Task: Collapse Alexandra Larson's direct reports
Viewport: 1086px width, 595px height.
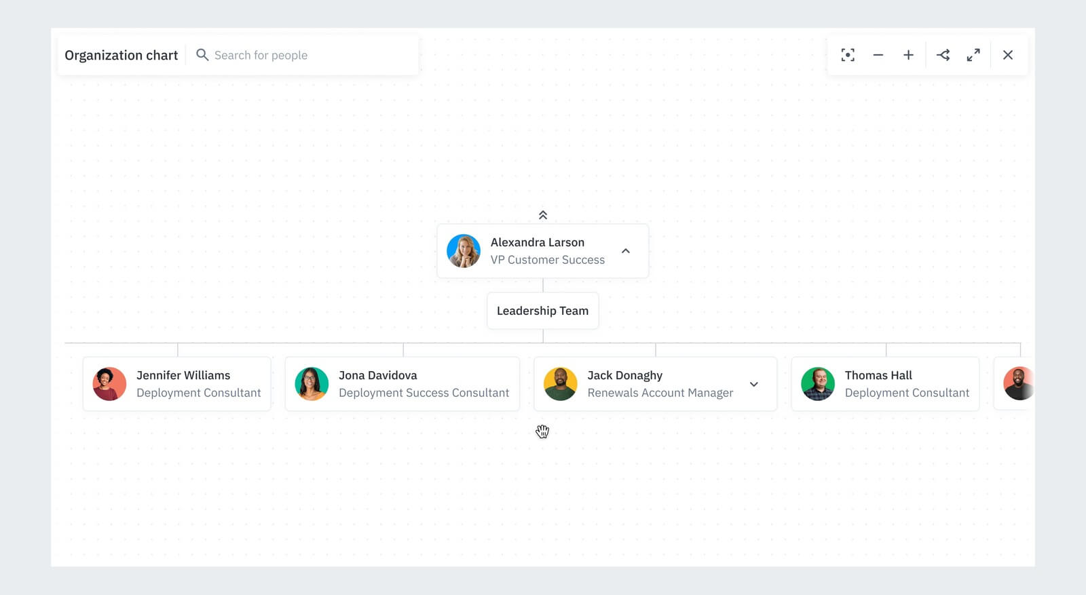Action: pyautogui.click(x=625, y=250)
